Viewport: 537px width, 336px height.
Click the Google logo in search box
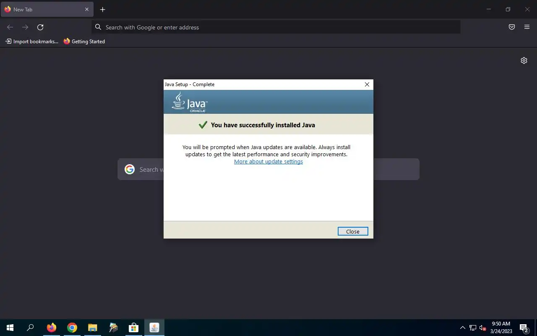[130, 169]
